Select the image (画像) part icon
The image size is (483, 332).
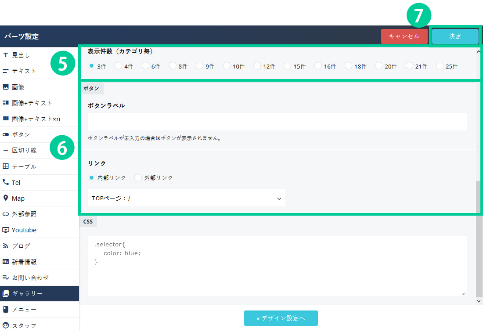(6, 87)
